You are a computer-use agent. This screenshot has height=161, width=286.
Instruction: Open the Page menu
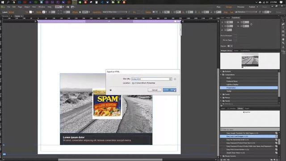point(20,7)
